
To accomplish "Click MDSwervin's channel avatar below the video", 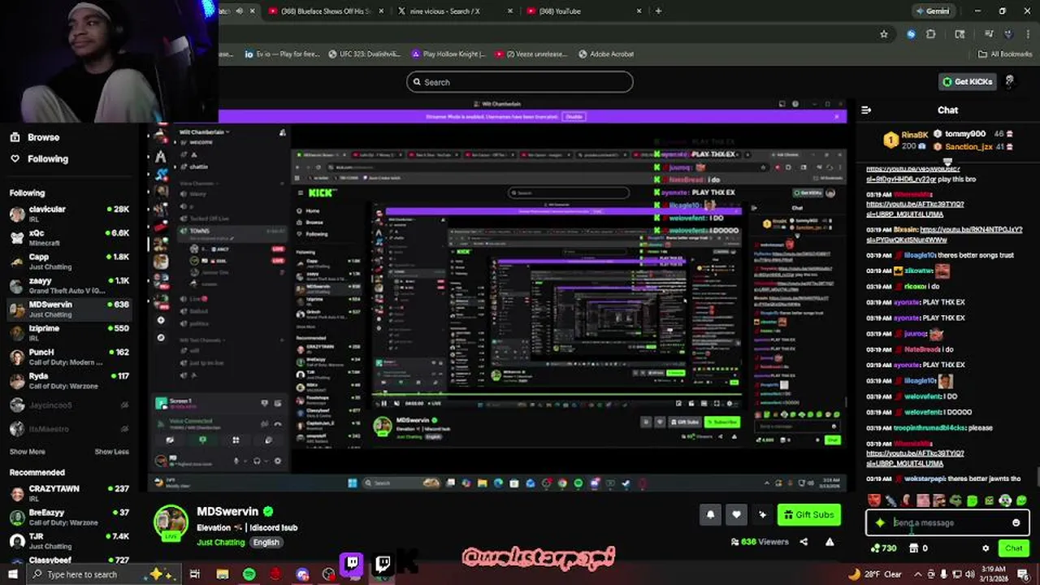I will click(x=171, y=522).
